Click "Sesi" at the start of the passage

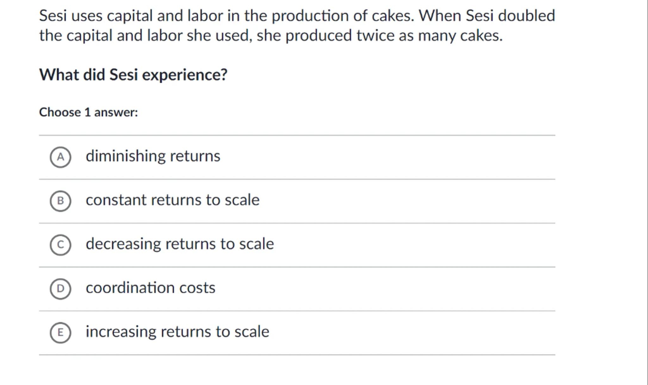[x=53, y=16]
